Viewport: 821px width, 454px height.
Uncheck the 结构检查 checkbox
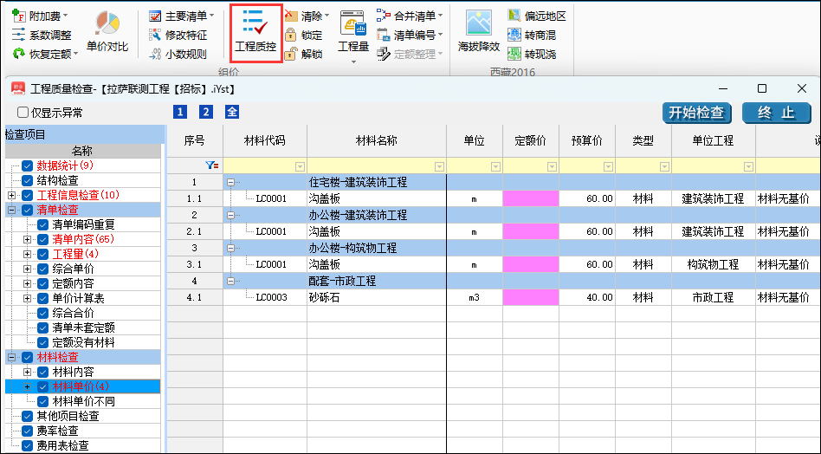tap(28, 180)
